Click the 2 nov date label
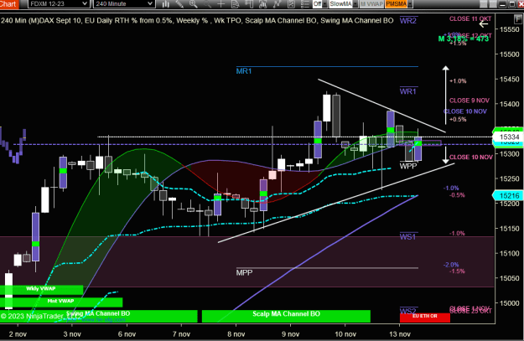 click(x=18, y=334)
